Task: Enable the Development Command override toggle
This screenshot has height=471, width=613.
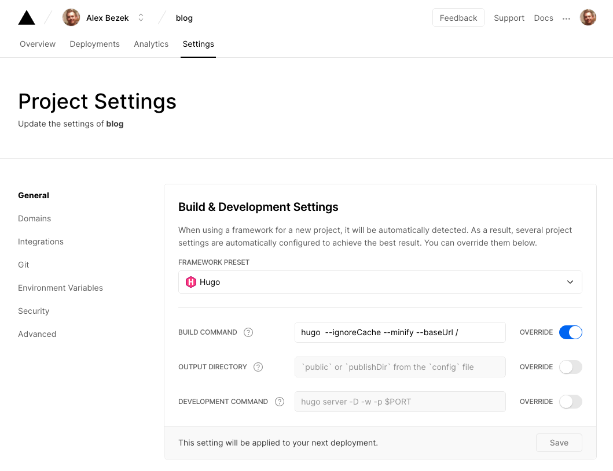Action: pos(570,402)
